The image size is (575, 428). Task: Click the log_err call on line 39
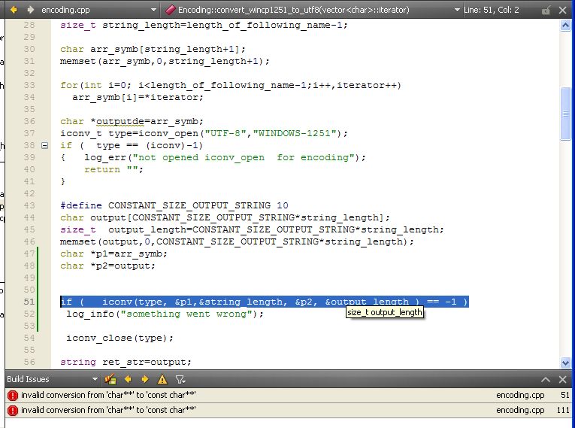click(225, 157)
